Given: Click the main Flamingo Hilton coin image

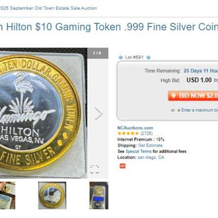Looking at the screenshot, I should click(44, 113).
